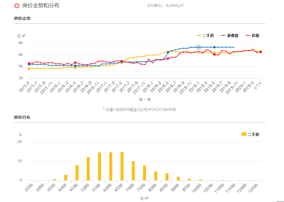Click the 近1月 label on the x-axis

258,86
